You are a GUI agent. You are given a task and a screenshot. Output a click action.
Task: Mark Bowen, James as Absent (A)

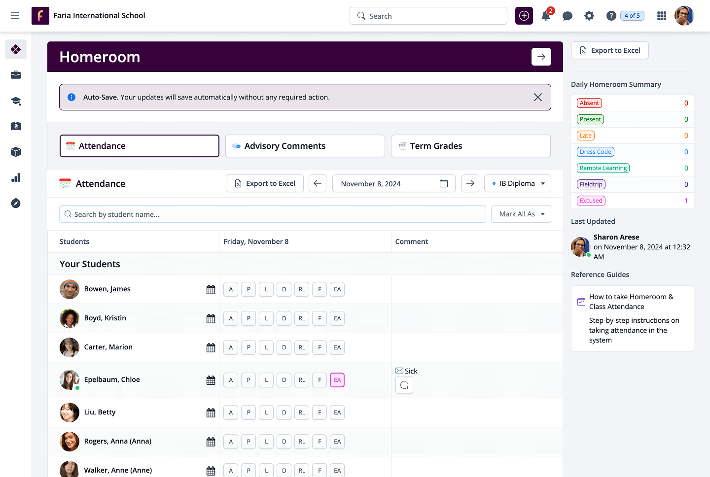(x=231, y=289)
